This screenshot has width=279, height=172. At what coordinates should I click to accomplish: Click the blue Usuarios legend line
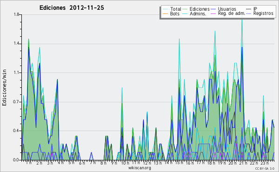pyautogui.click(x=213, y=9)
